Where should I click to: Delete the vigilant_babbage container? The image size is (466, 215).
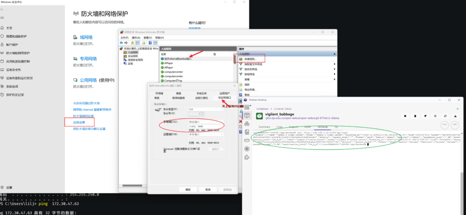pyautogui.click(x=415, y=116)
